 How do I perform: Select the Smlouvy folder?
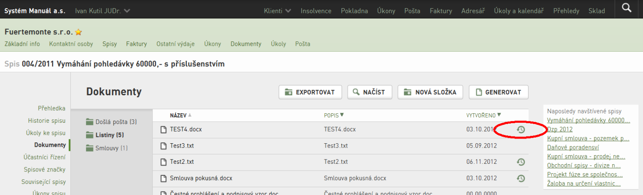(107, 148)
